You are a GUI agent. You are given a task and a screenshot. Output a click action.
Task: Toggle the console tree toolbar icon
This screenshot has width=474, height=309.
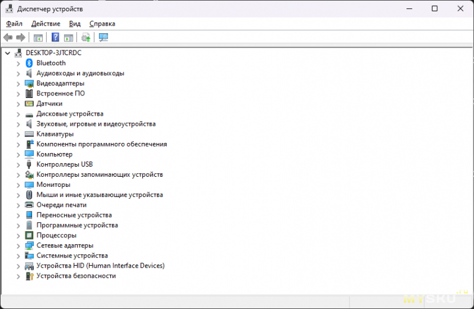pos(38,37)
